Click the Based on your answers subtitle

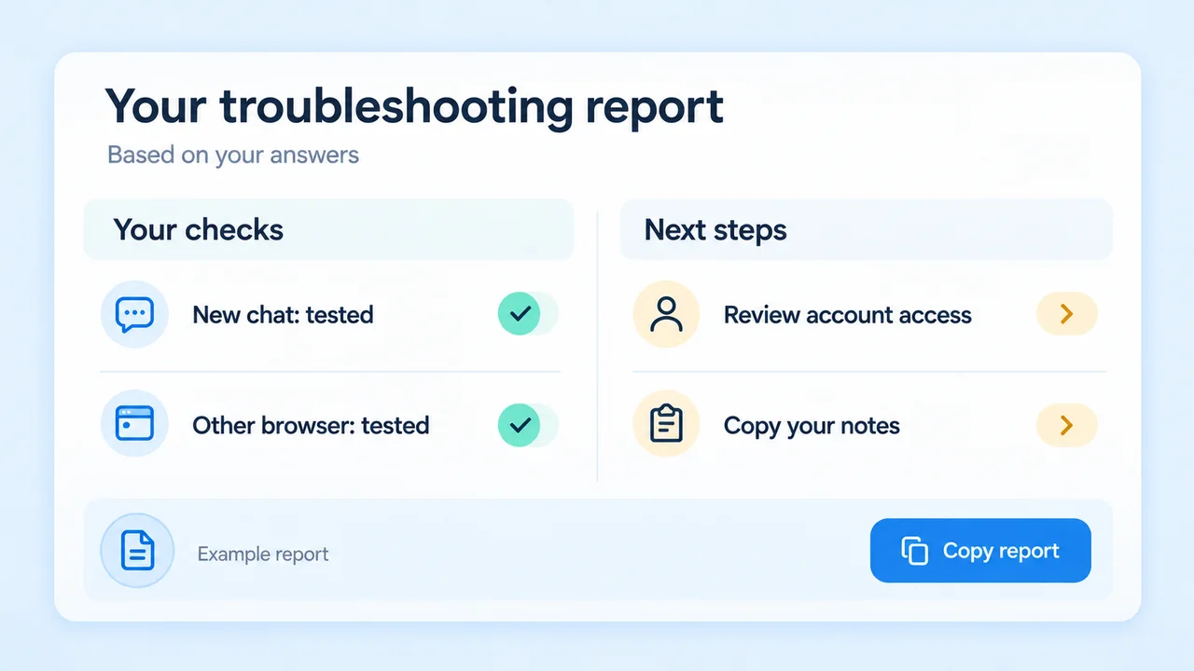click(x=233, y=155)
